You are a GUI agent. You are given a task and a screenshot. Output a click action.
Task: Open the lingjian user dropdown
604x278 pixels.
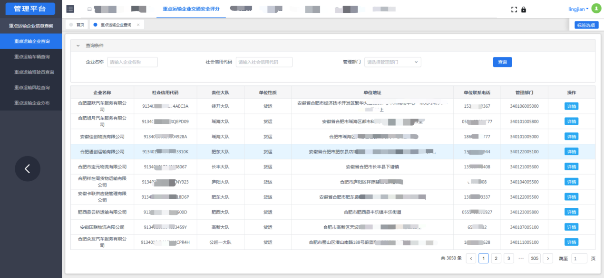pyautogui.click(x=578, y=9)
